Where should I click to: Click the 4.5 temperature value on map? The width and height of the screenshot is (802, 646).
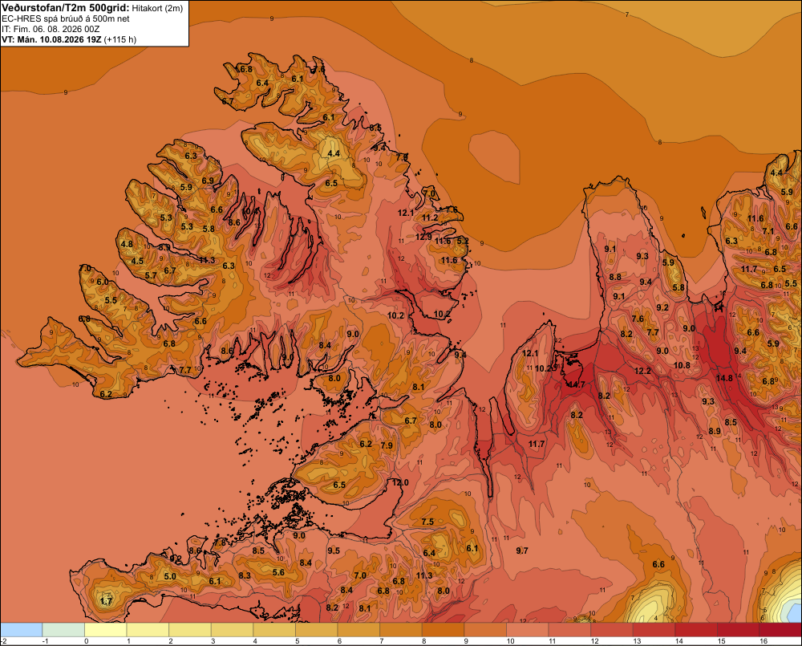click(138, 261)
